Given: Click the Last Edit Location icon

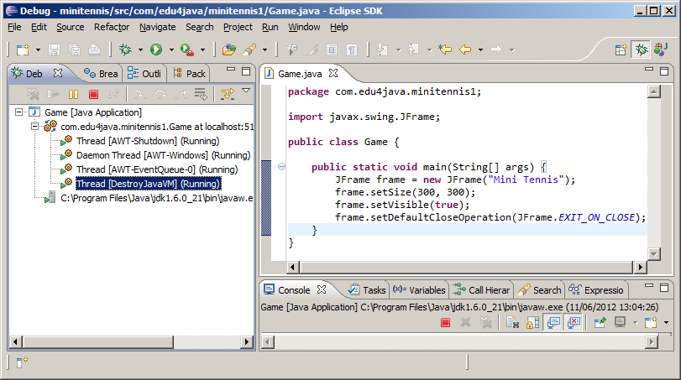Looking at the screenshot, I should tap(445, 49).
